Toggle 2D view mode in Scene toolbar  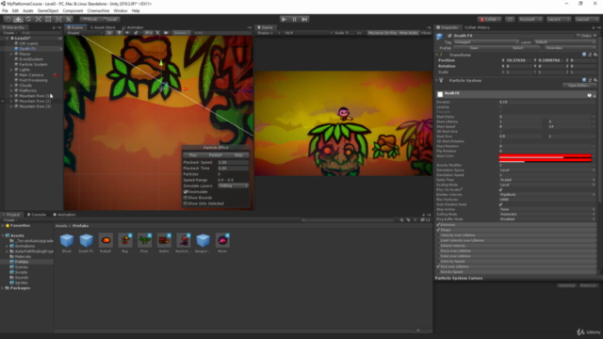(109, 33)
